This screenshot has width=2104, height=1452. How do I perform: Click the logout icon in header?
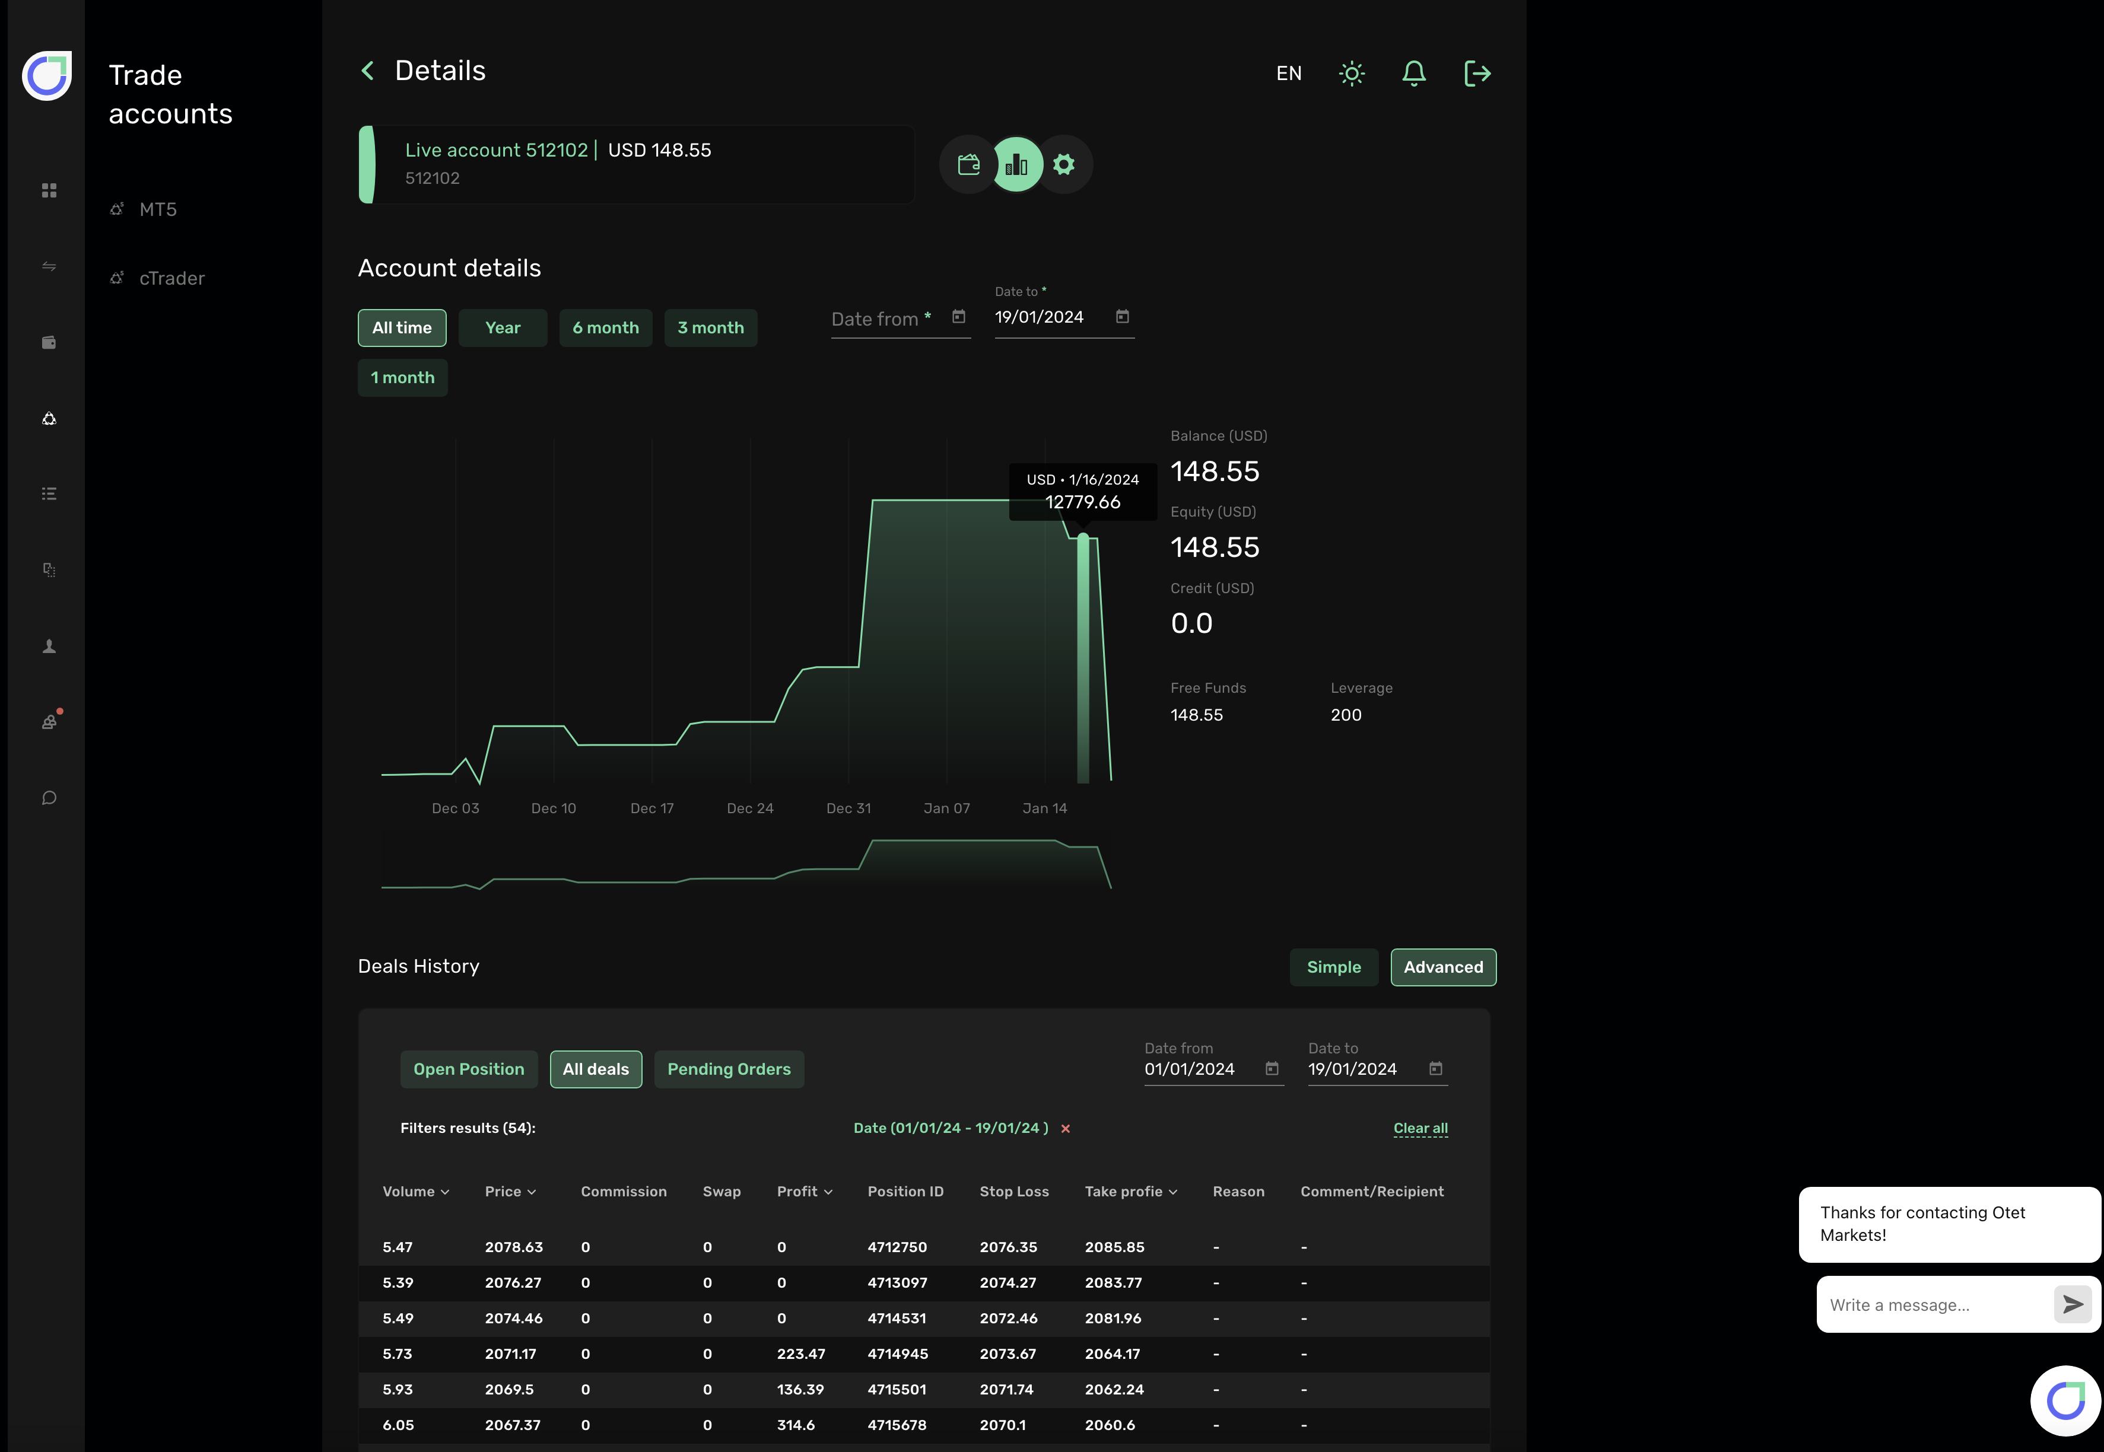(1477, 74)
